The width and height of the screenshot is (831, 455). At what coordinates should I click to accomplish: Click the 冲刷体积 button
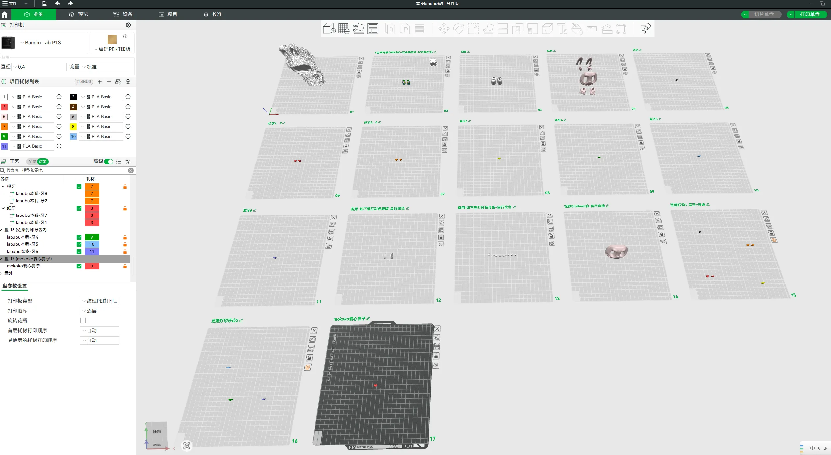tap(84, 82)
